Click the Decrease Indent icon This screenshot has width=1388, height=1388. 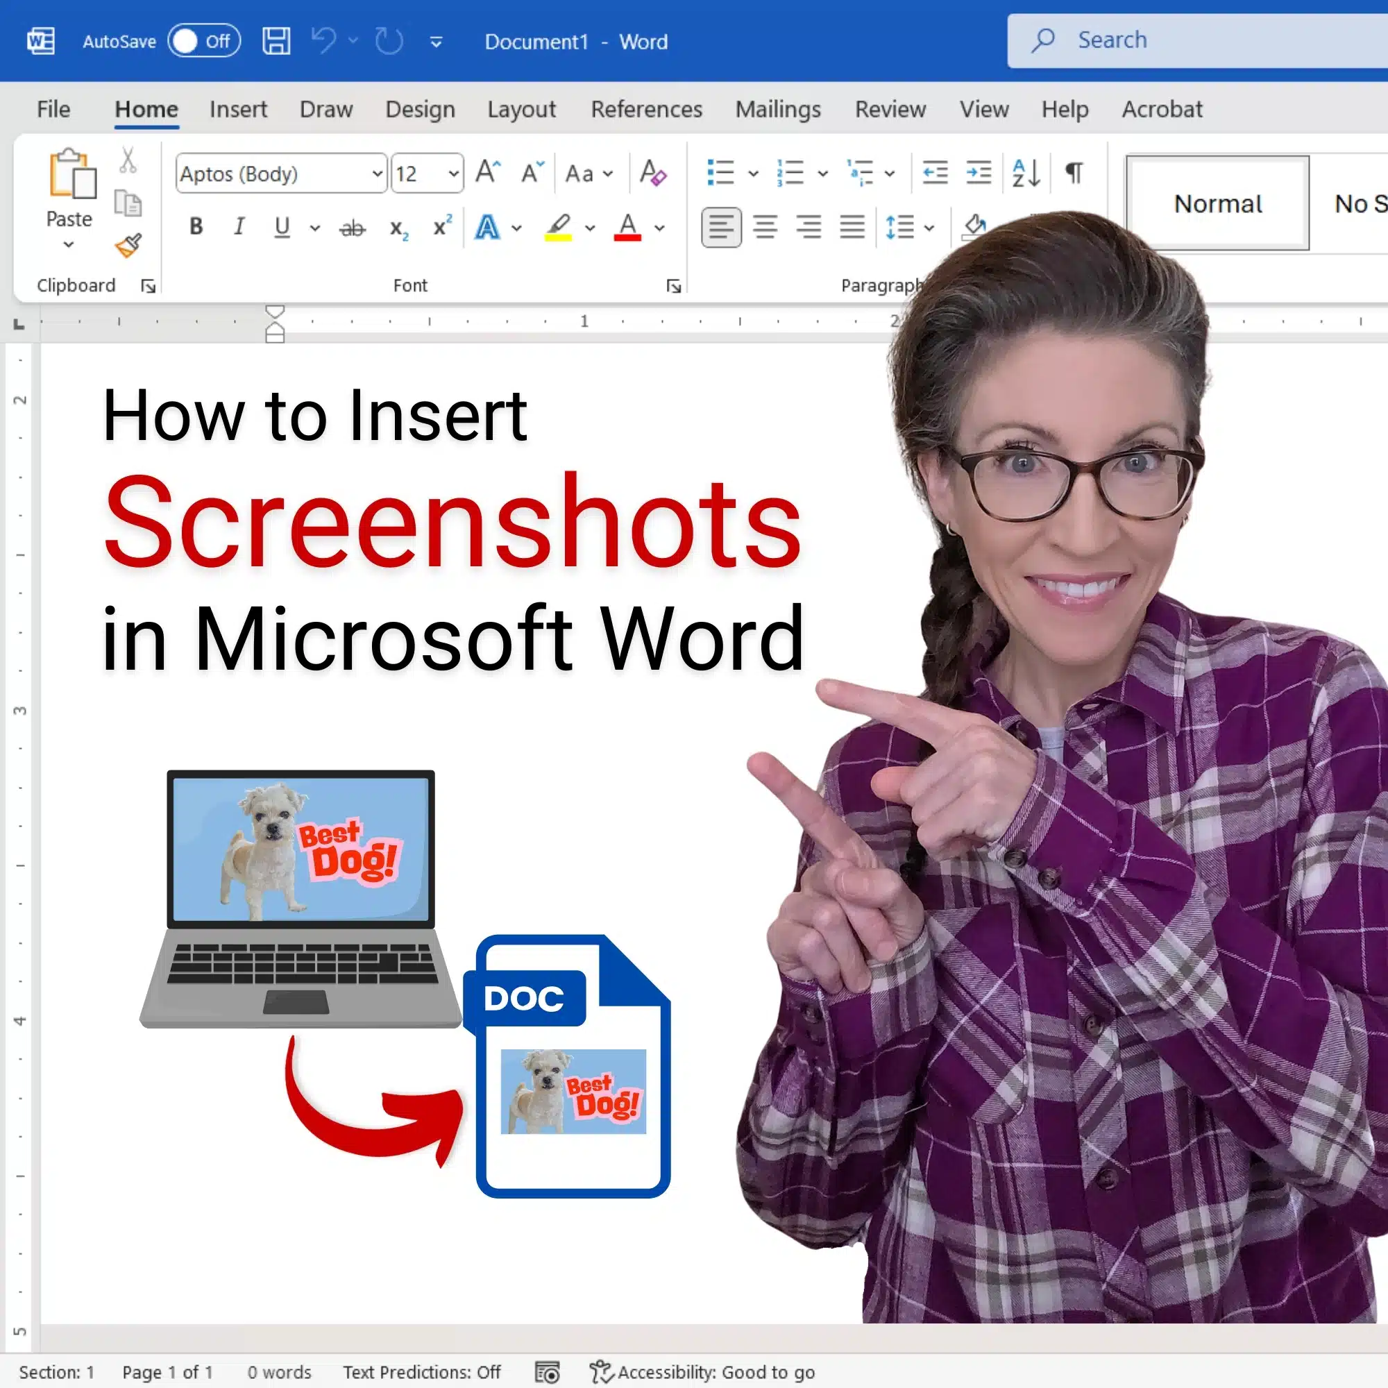click(x=935, y=173)
